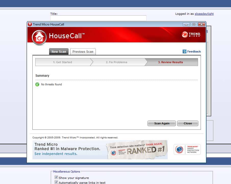Open the Feedback link

coord(194,51)
